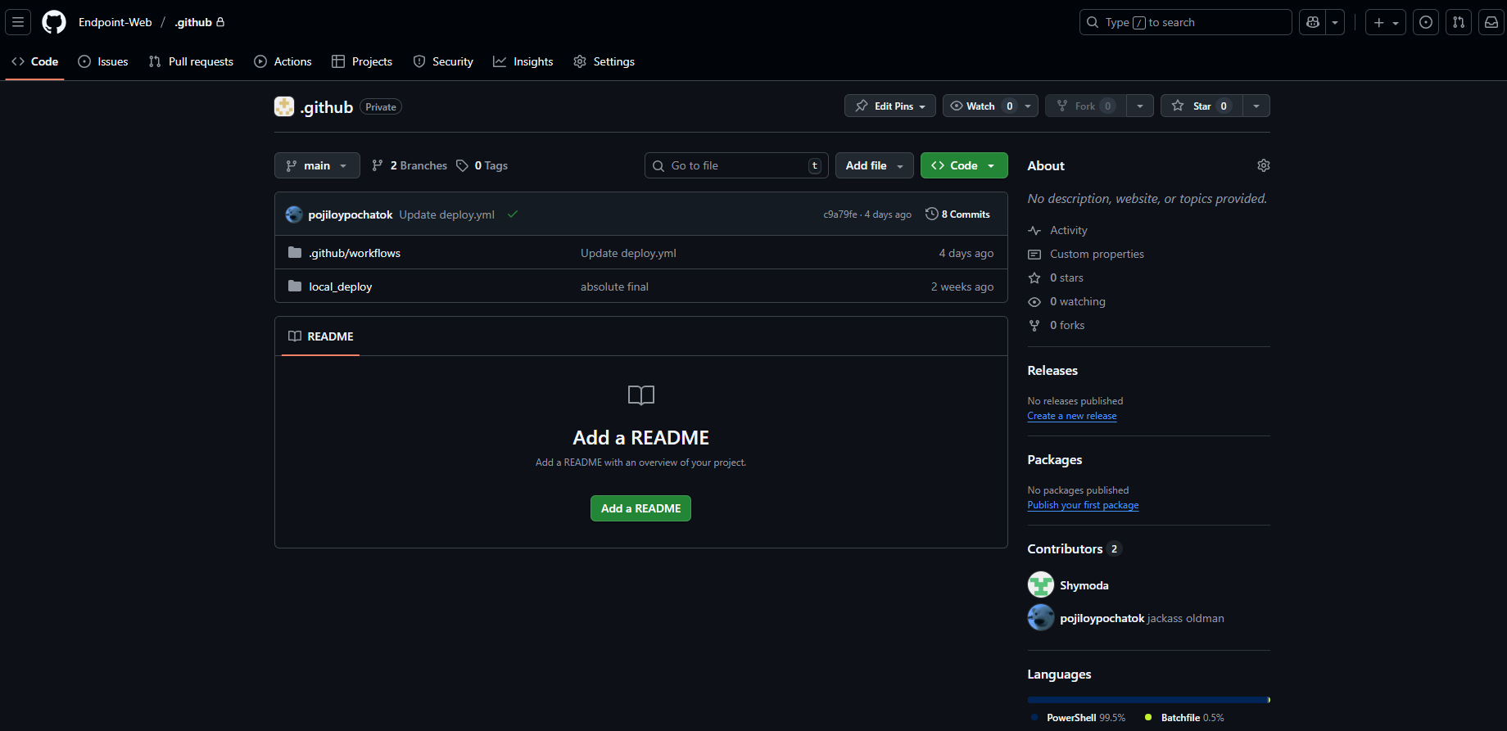Open Shymoda contributor name link
This screenshot has width=1507, height=731.
(1084, 585)
